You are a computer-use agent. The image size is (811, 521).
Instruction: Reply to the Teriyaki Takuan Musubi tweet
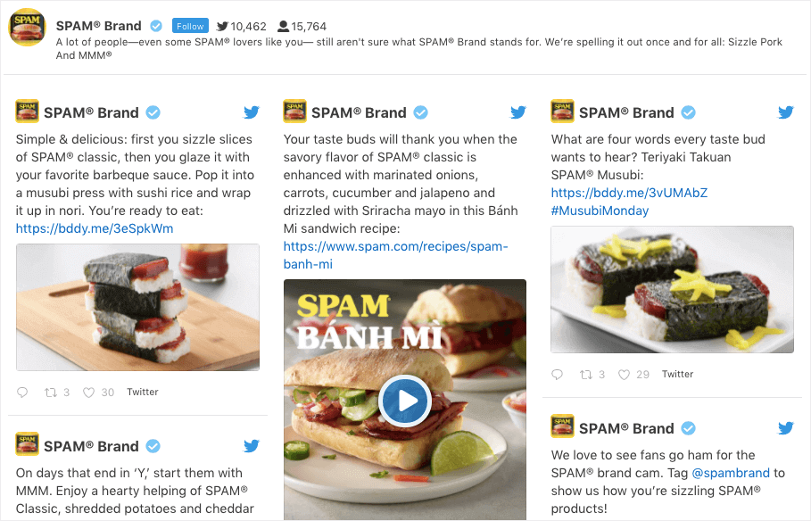tap(557, 375)
